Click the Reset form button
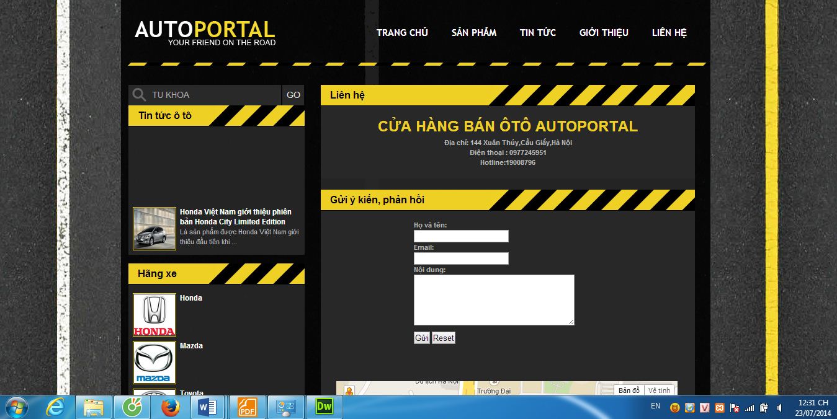Image resolution: width=837 pixels, height=419 pixels. click(x=444, y=338)
